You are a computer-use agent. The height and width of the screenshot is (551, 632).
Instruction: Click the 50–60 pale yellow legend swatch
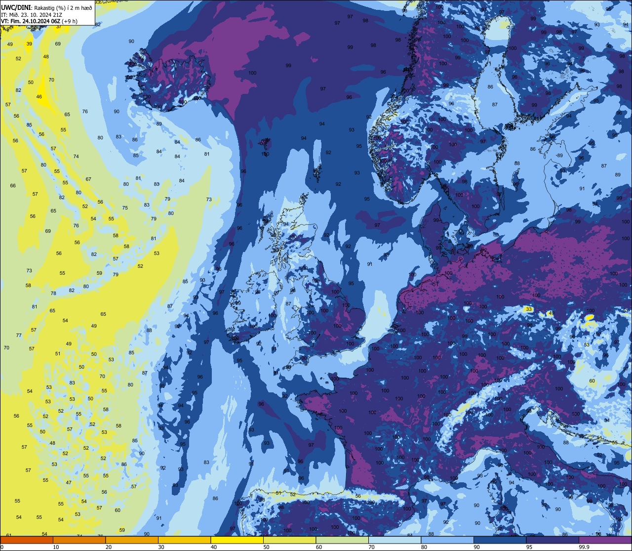[x=289, y=540]
